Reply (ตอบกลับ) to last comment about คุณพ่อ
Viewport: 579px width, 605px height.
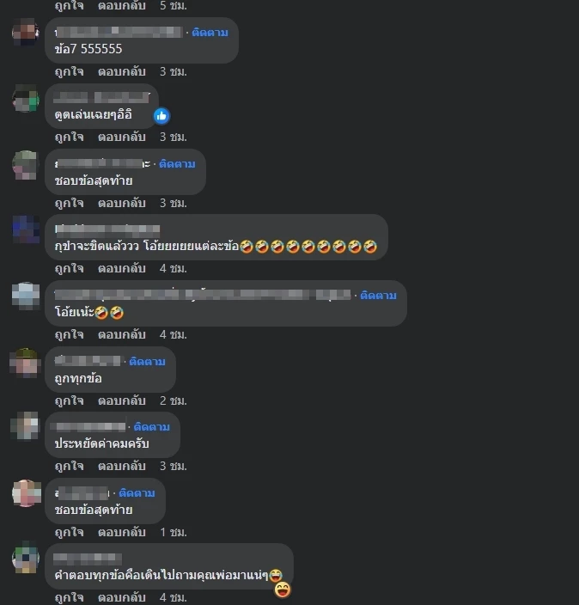pyautogui.click(x=121, y=597)
